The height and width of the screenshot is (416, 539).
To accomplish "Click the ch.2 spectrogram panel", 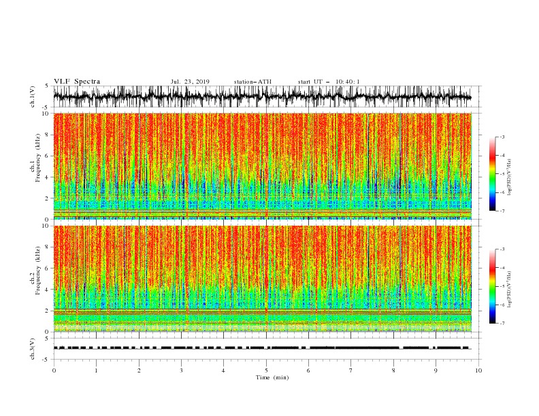I will [x=262, y=279].
